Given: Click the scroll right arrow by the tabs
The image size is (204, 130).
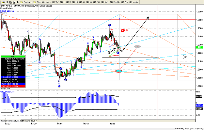Looking at the screenshot, I should [4, 121].
